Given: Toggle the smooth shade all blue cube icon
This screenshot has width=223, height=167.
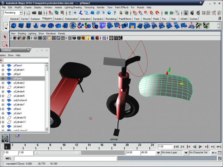Looking at the screenshot, I should [x=74, y=38].
